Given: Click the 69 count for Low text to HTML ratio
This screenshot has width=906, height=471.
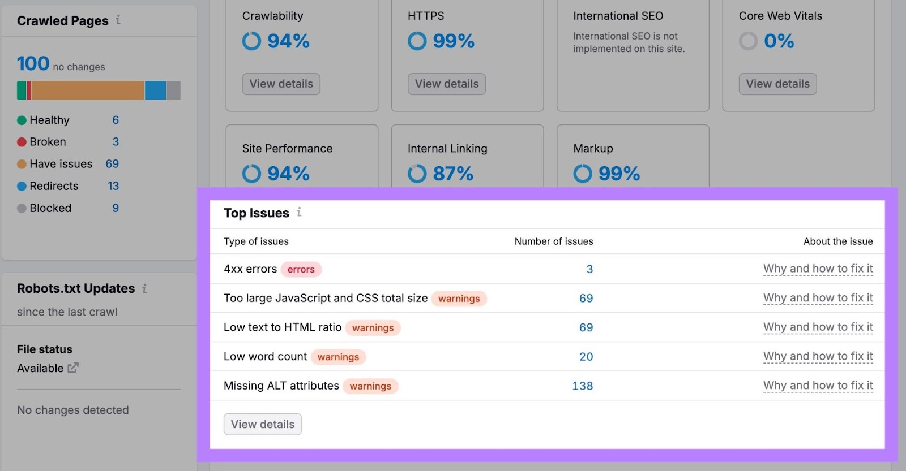Looking at the screenshot, I should click(x=586, y=327).
